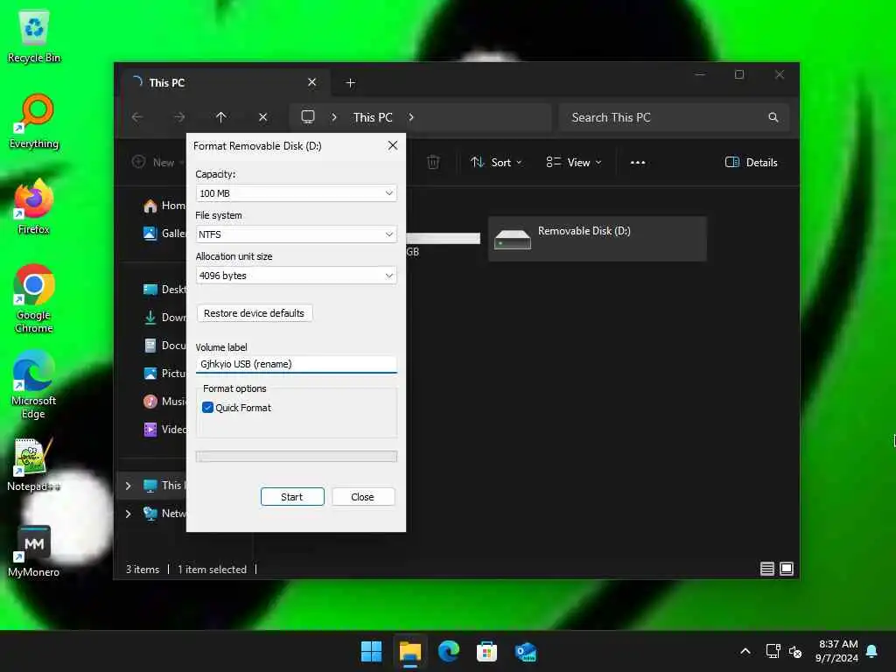Uncheck the Quick Format checkbox
The image size is (896, 672).
[x=208, y=408]
